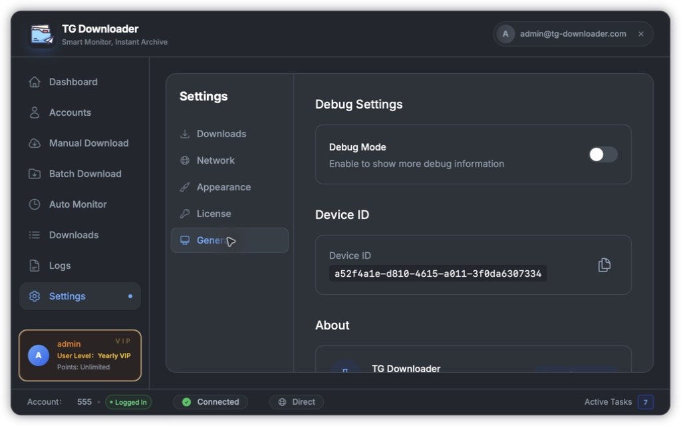
Task: Click the Accounts person icon
Action: 35,112
